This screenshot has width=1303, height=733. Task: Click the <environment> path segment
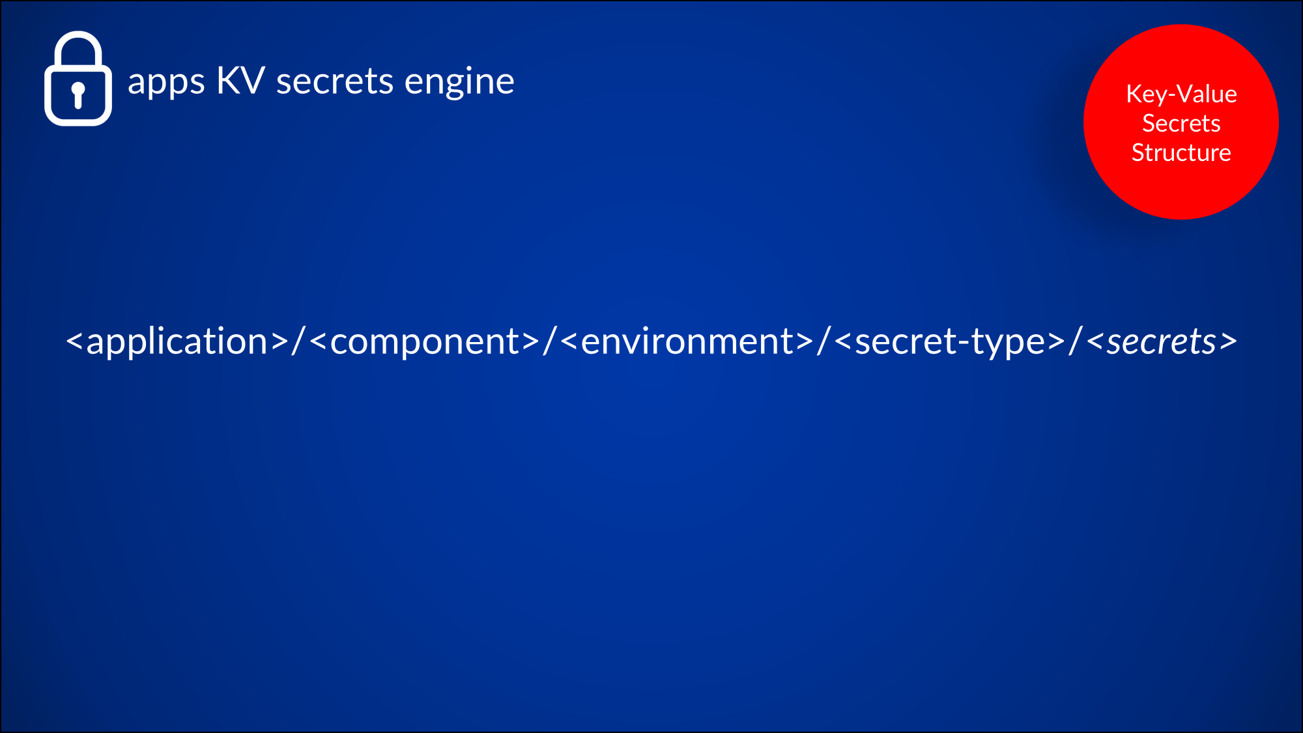[687, 341]
